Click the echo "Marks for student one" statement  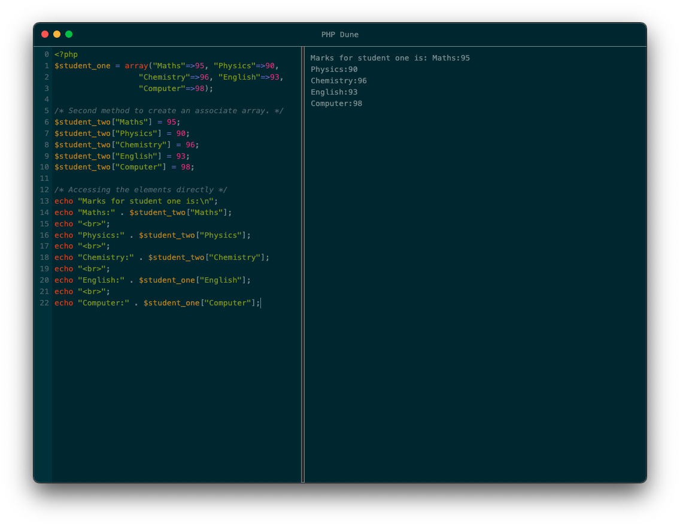pos(136,201)
